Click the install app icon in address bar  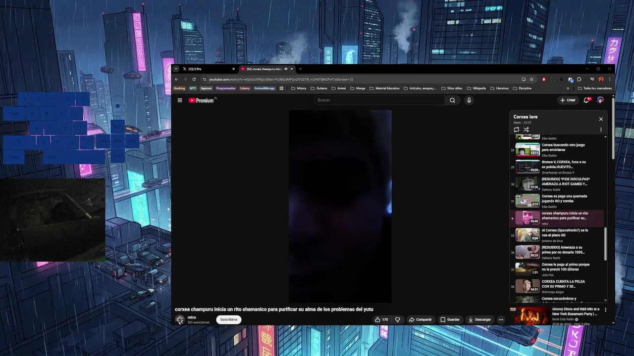524,79
